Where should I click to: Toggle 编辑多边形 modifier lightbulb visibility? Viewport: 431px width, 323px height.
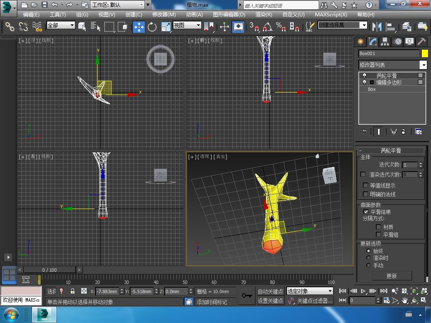(x=364, y=82)
